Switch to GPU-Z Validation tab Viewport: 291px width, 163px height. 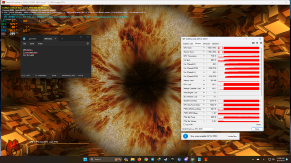point(215,44)
